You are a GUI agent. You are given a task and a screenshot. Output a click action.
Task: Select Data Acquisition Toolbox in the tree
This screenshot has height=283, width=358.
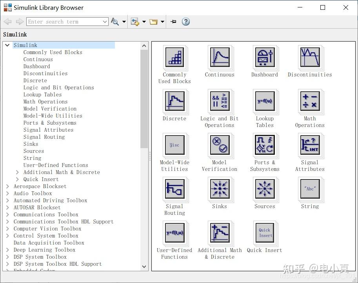pos(49,243)
